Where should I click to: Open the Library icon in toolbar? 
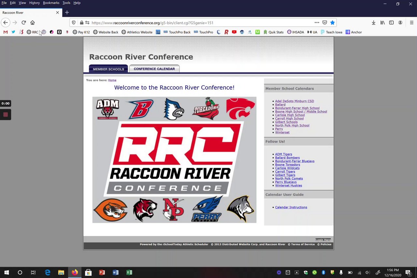pos(382,22)
